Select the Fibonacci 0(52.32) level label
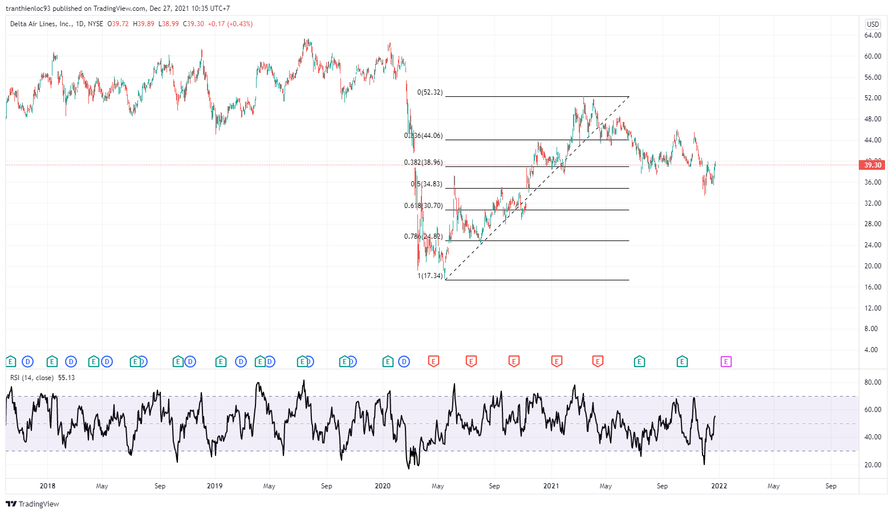893x514 pixels. (x=430, y=92)
